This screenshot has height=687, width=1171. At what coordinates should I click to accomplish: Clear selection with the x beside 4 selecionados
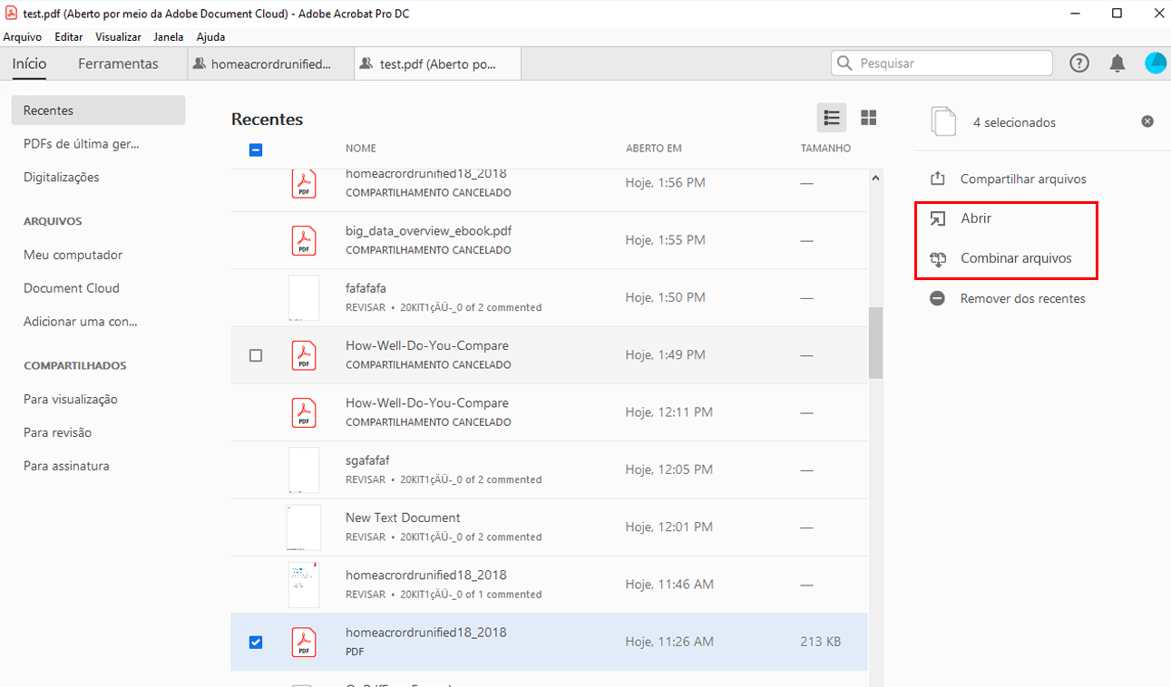click(x=1147, y=121)
